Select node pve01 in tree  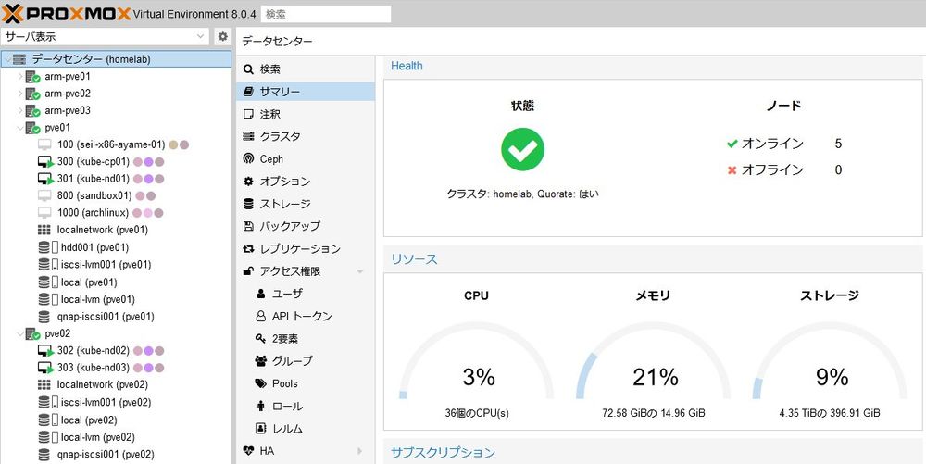(57, 128)
